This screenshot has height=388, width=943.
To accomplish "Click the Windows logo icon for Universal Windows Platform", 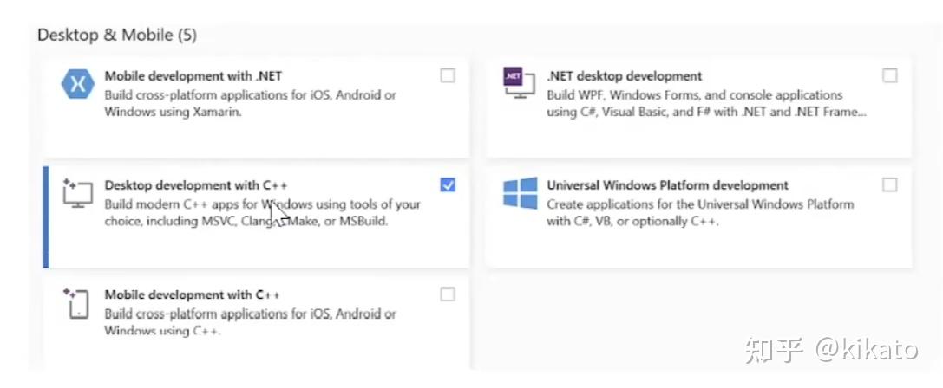I will [x=520, y=195].
